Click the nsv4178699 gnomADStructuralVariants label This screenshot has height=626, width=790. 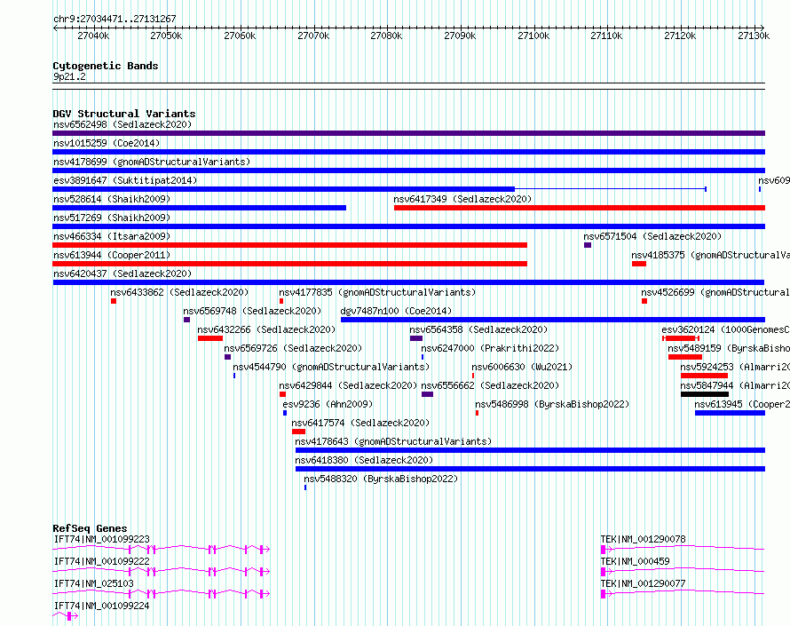click(x=152, y=162)
